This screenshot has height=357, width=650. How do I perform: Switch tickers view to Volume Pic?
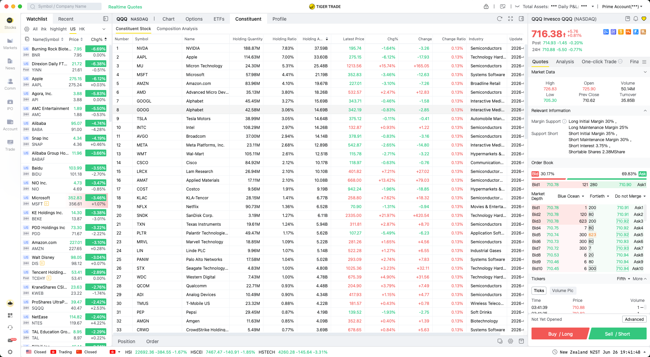point(563,291)
